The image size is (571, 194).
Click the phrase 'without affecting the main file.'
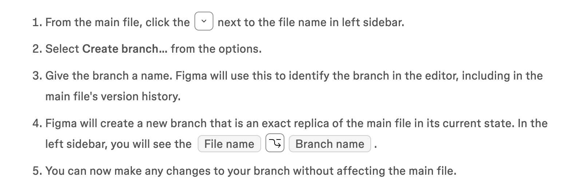click(375, 170)
